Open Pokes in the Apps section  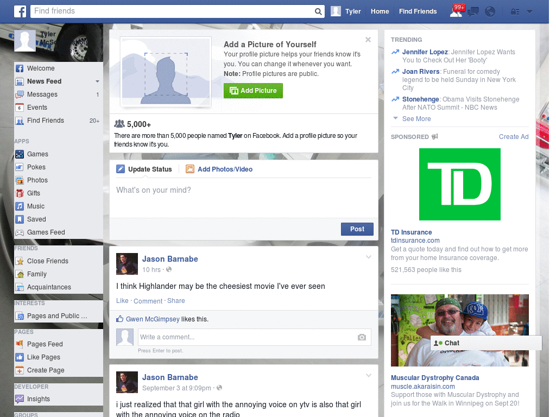[36, 167]
